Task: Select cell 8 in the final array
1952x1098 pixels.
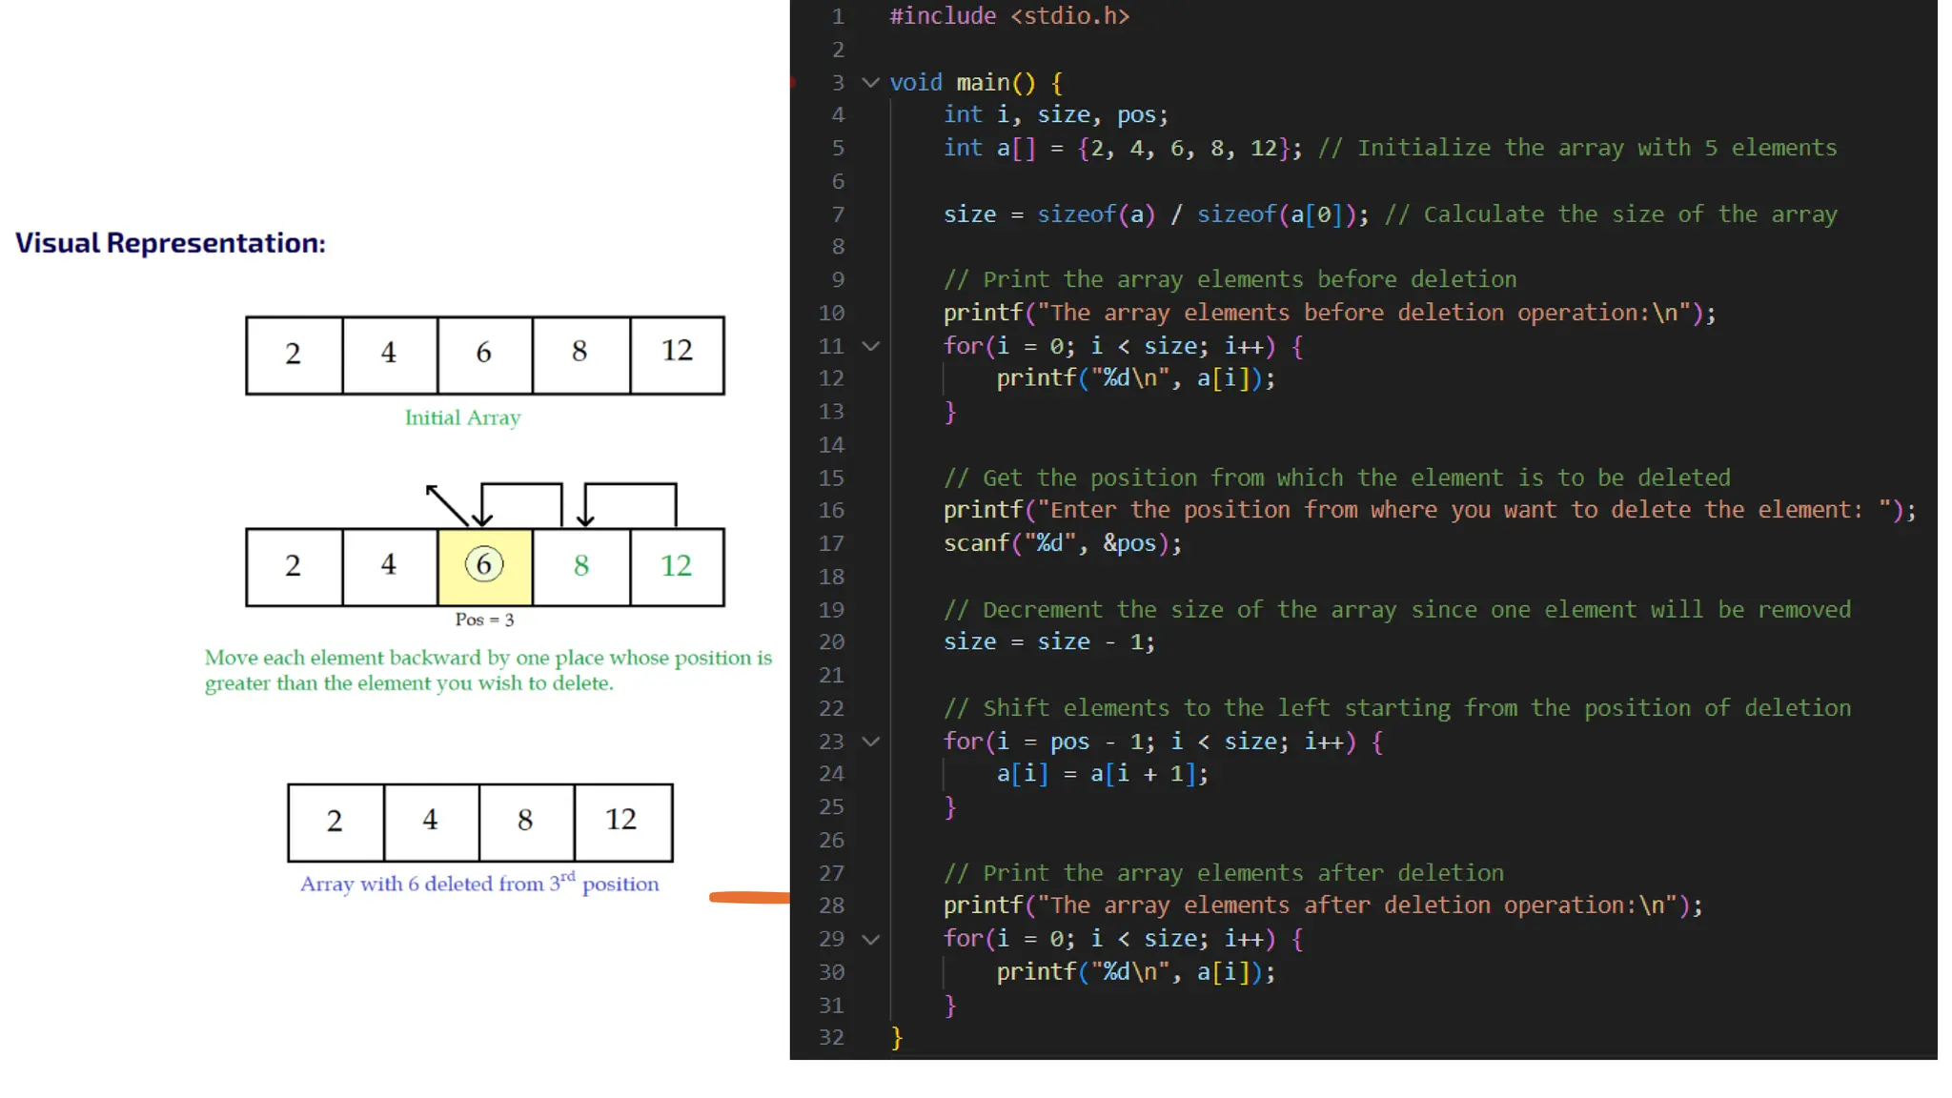Action: [x=526, y=822]
